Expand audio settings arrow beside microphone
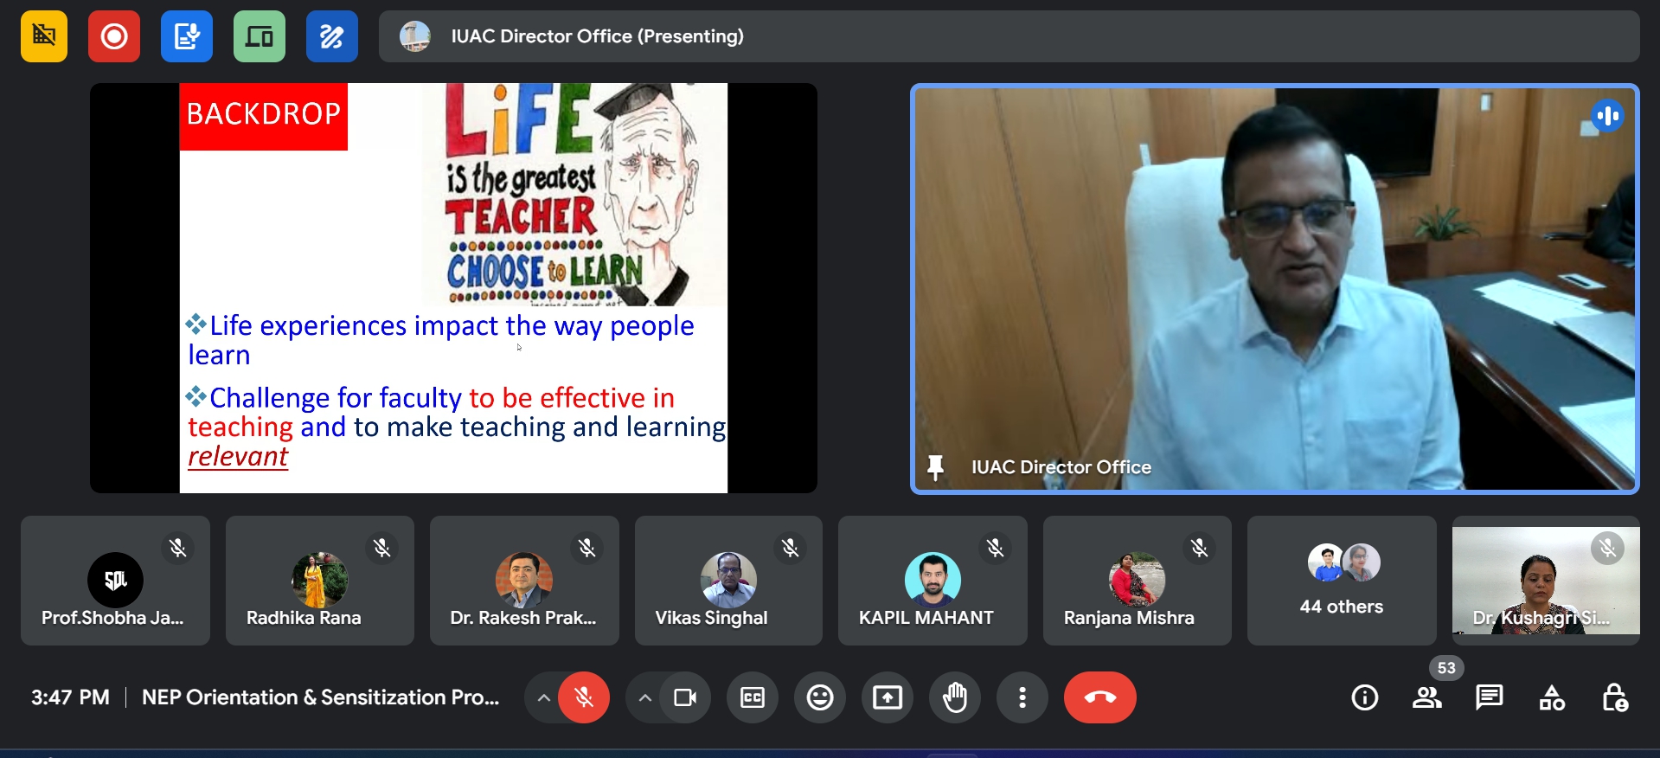This screenshot has height=758, width=1660. pyautogui.click(x=543, y=697)
